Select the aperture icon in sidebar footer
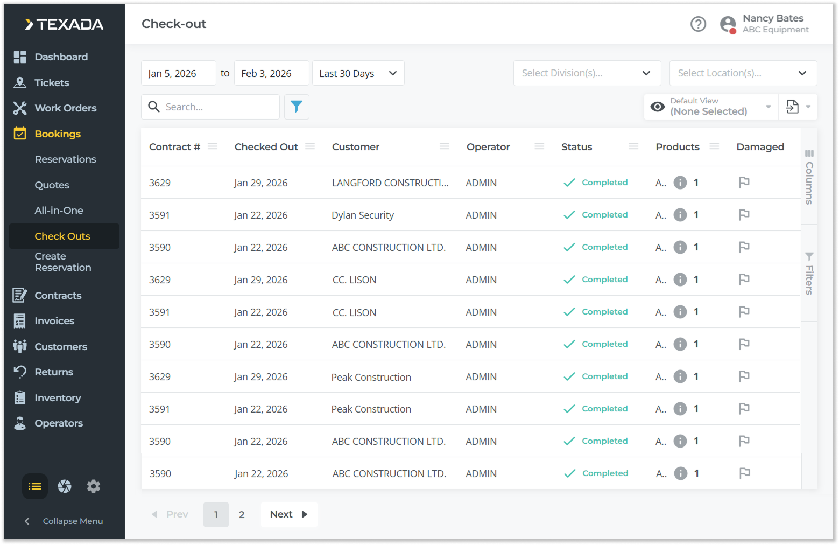 pos(65,486)
